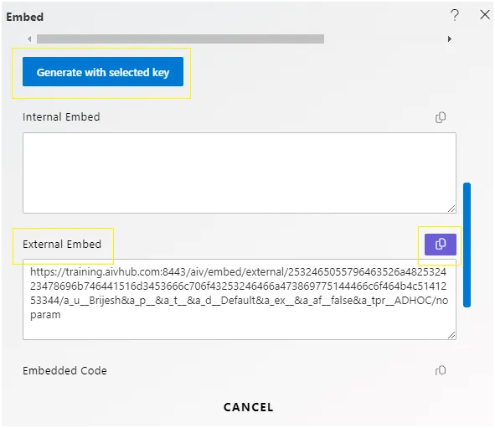
Task: Click External Embed box resize handle
Action: [451, 335]
